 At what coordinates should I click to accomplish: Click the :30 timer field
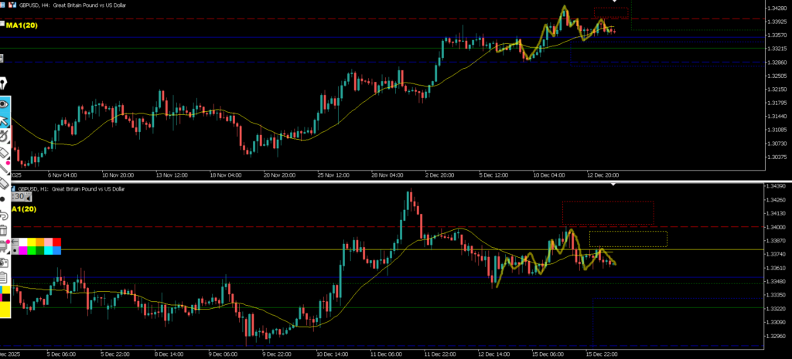coord(19,197)
